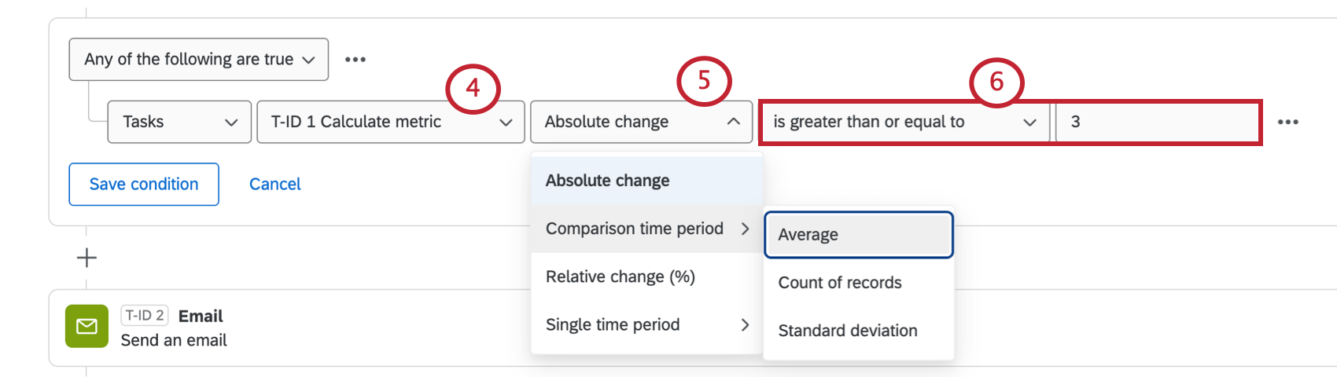
Task: Click the plus icon to add a task
Action: pyautogui.click(x=87, y=258)
